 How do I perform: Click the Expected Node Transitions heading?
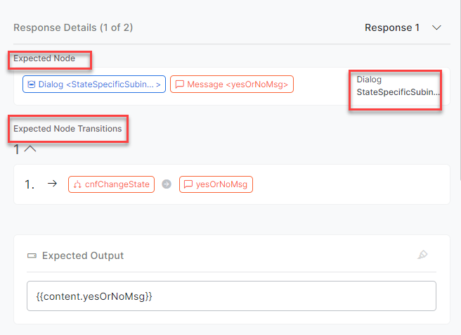67,129
